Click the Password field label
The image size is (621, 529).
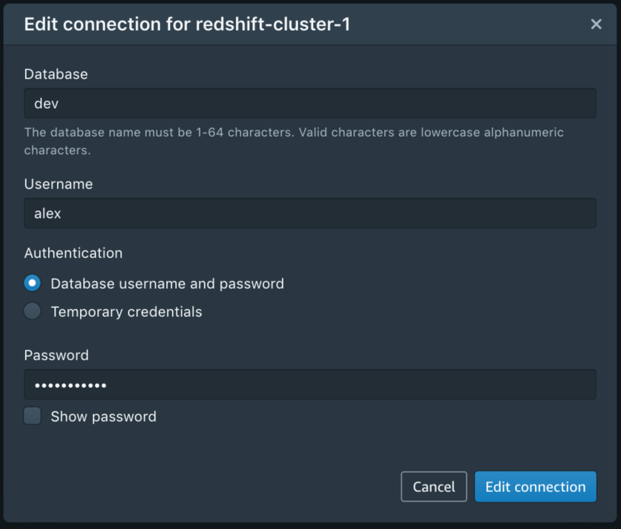coord(56,355)
